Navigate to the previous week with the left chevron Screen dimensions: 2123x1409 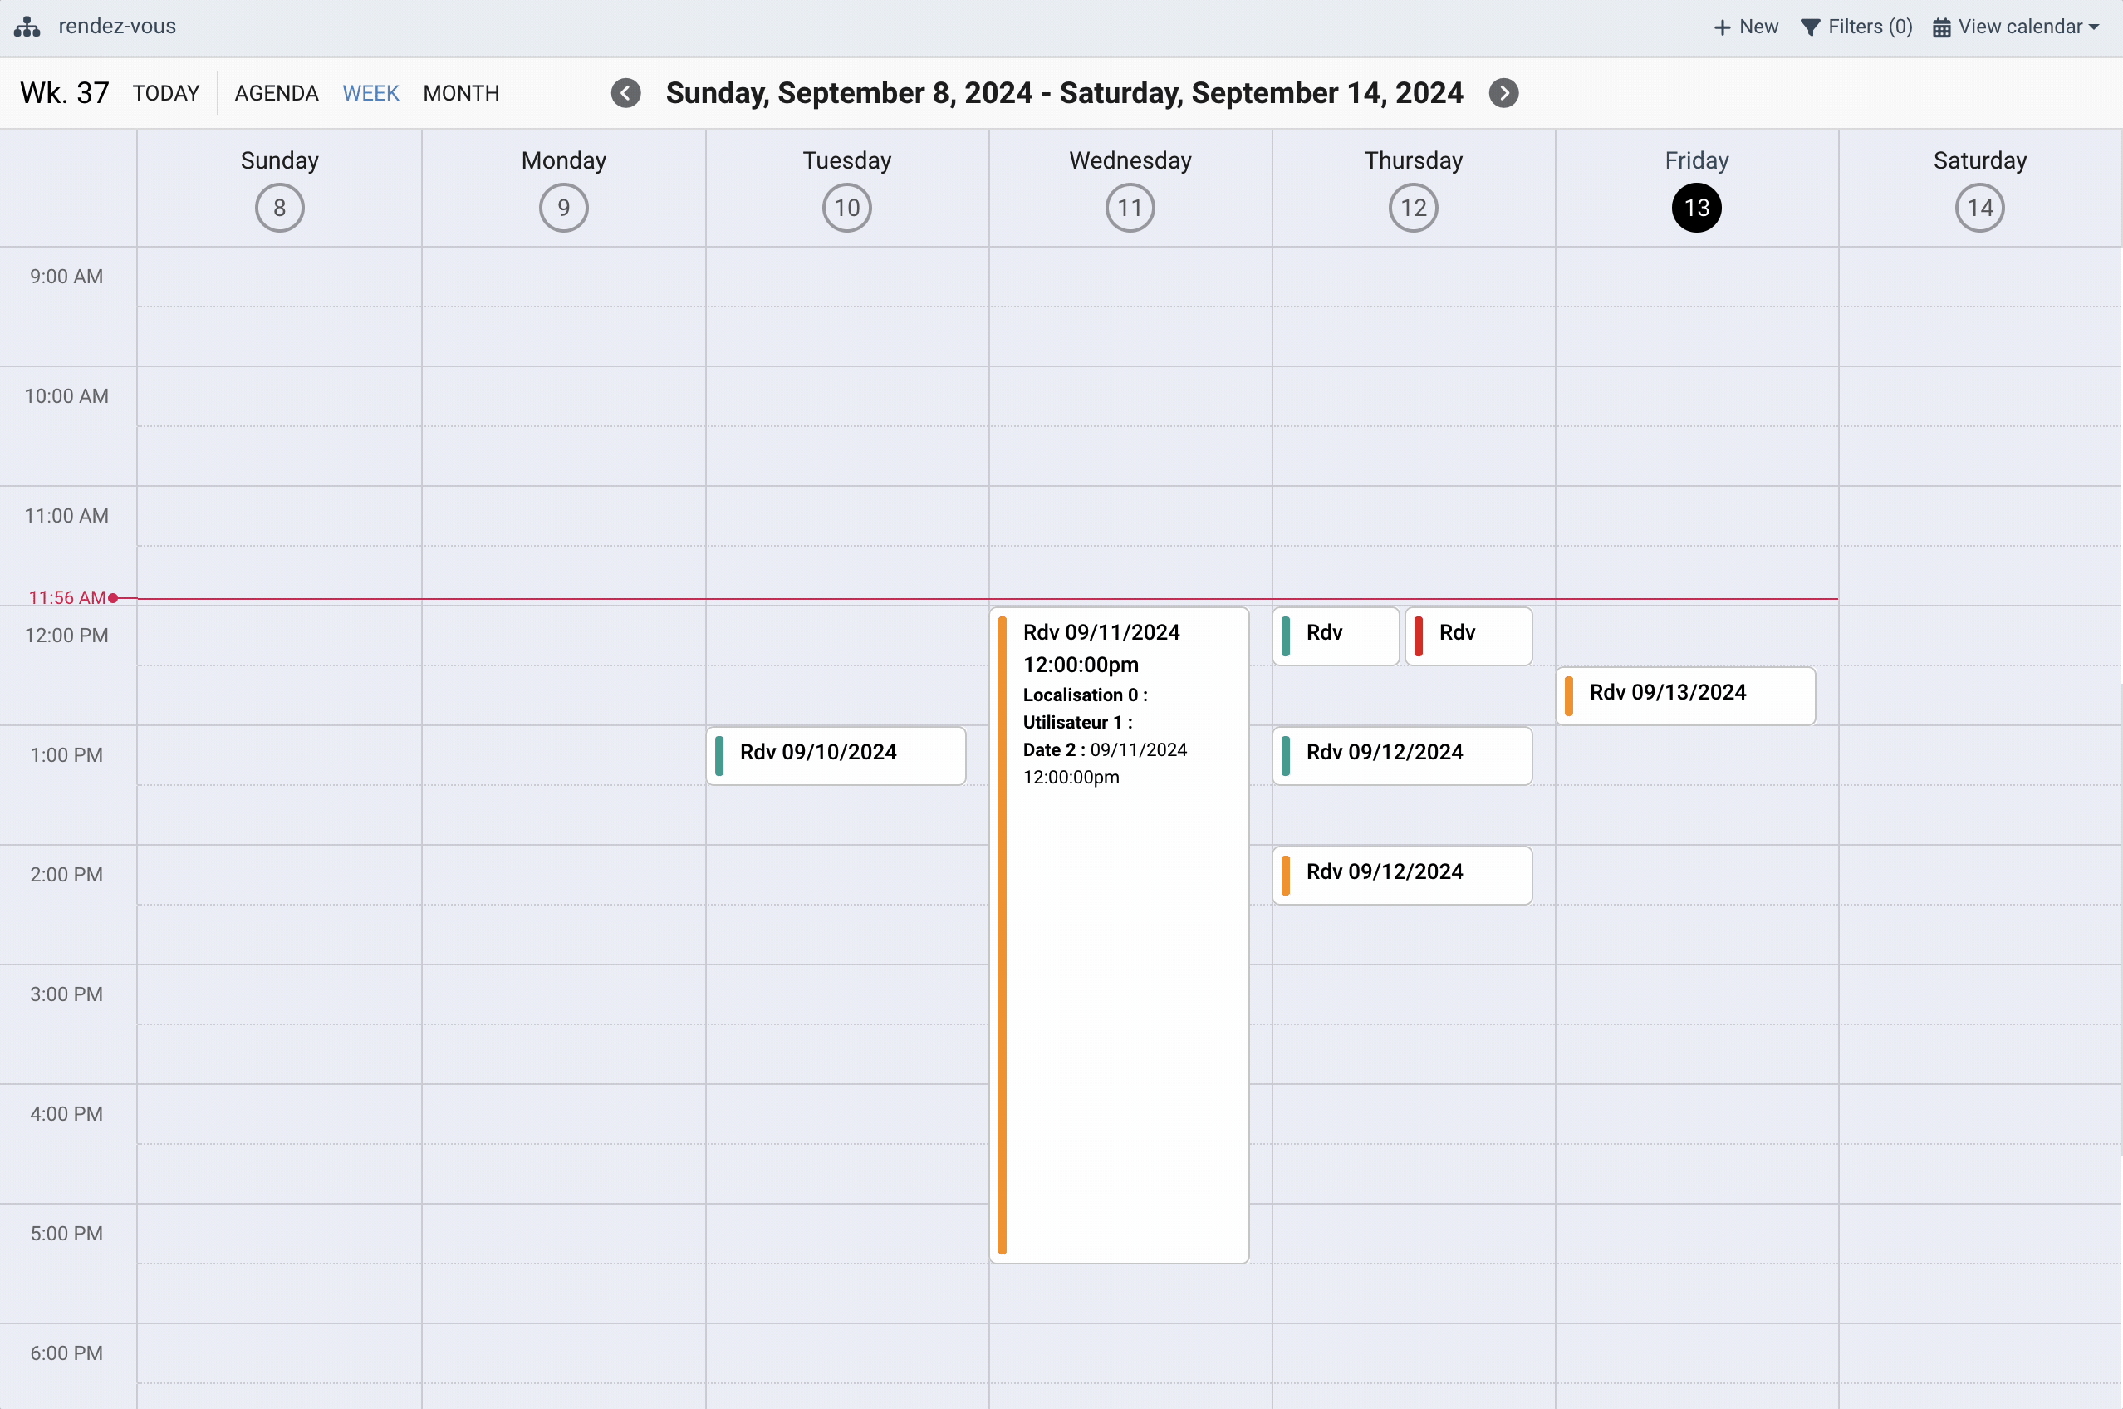click(x=625, y=92)
